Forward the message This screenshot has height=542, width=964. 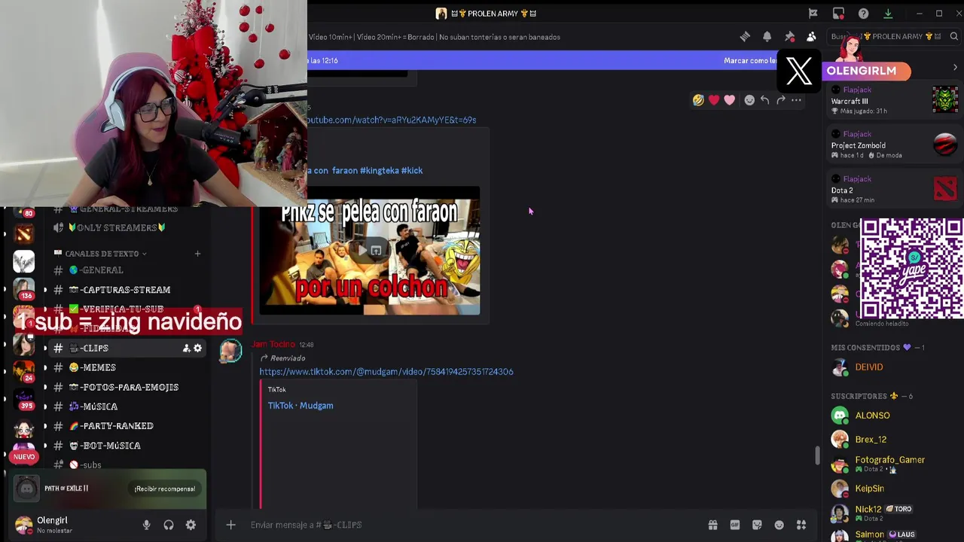[781, 100]
